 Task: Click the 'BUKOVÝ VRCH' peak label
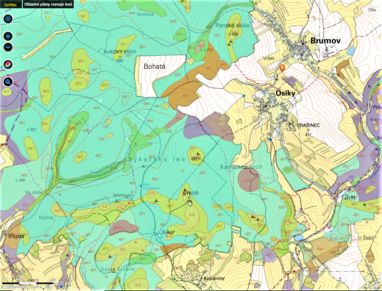tap(120, 52)
